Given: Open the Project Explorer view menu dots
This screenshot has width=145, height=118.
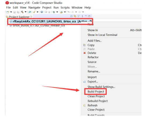Looking at the screenshot, I should [82, 16].
